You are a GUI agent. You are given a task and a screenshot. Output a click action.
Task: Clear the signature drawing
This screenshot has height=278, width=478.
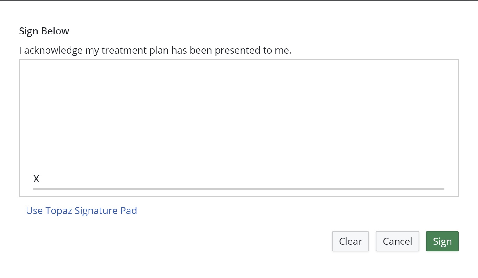click(350, 241)
